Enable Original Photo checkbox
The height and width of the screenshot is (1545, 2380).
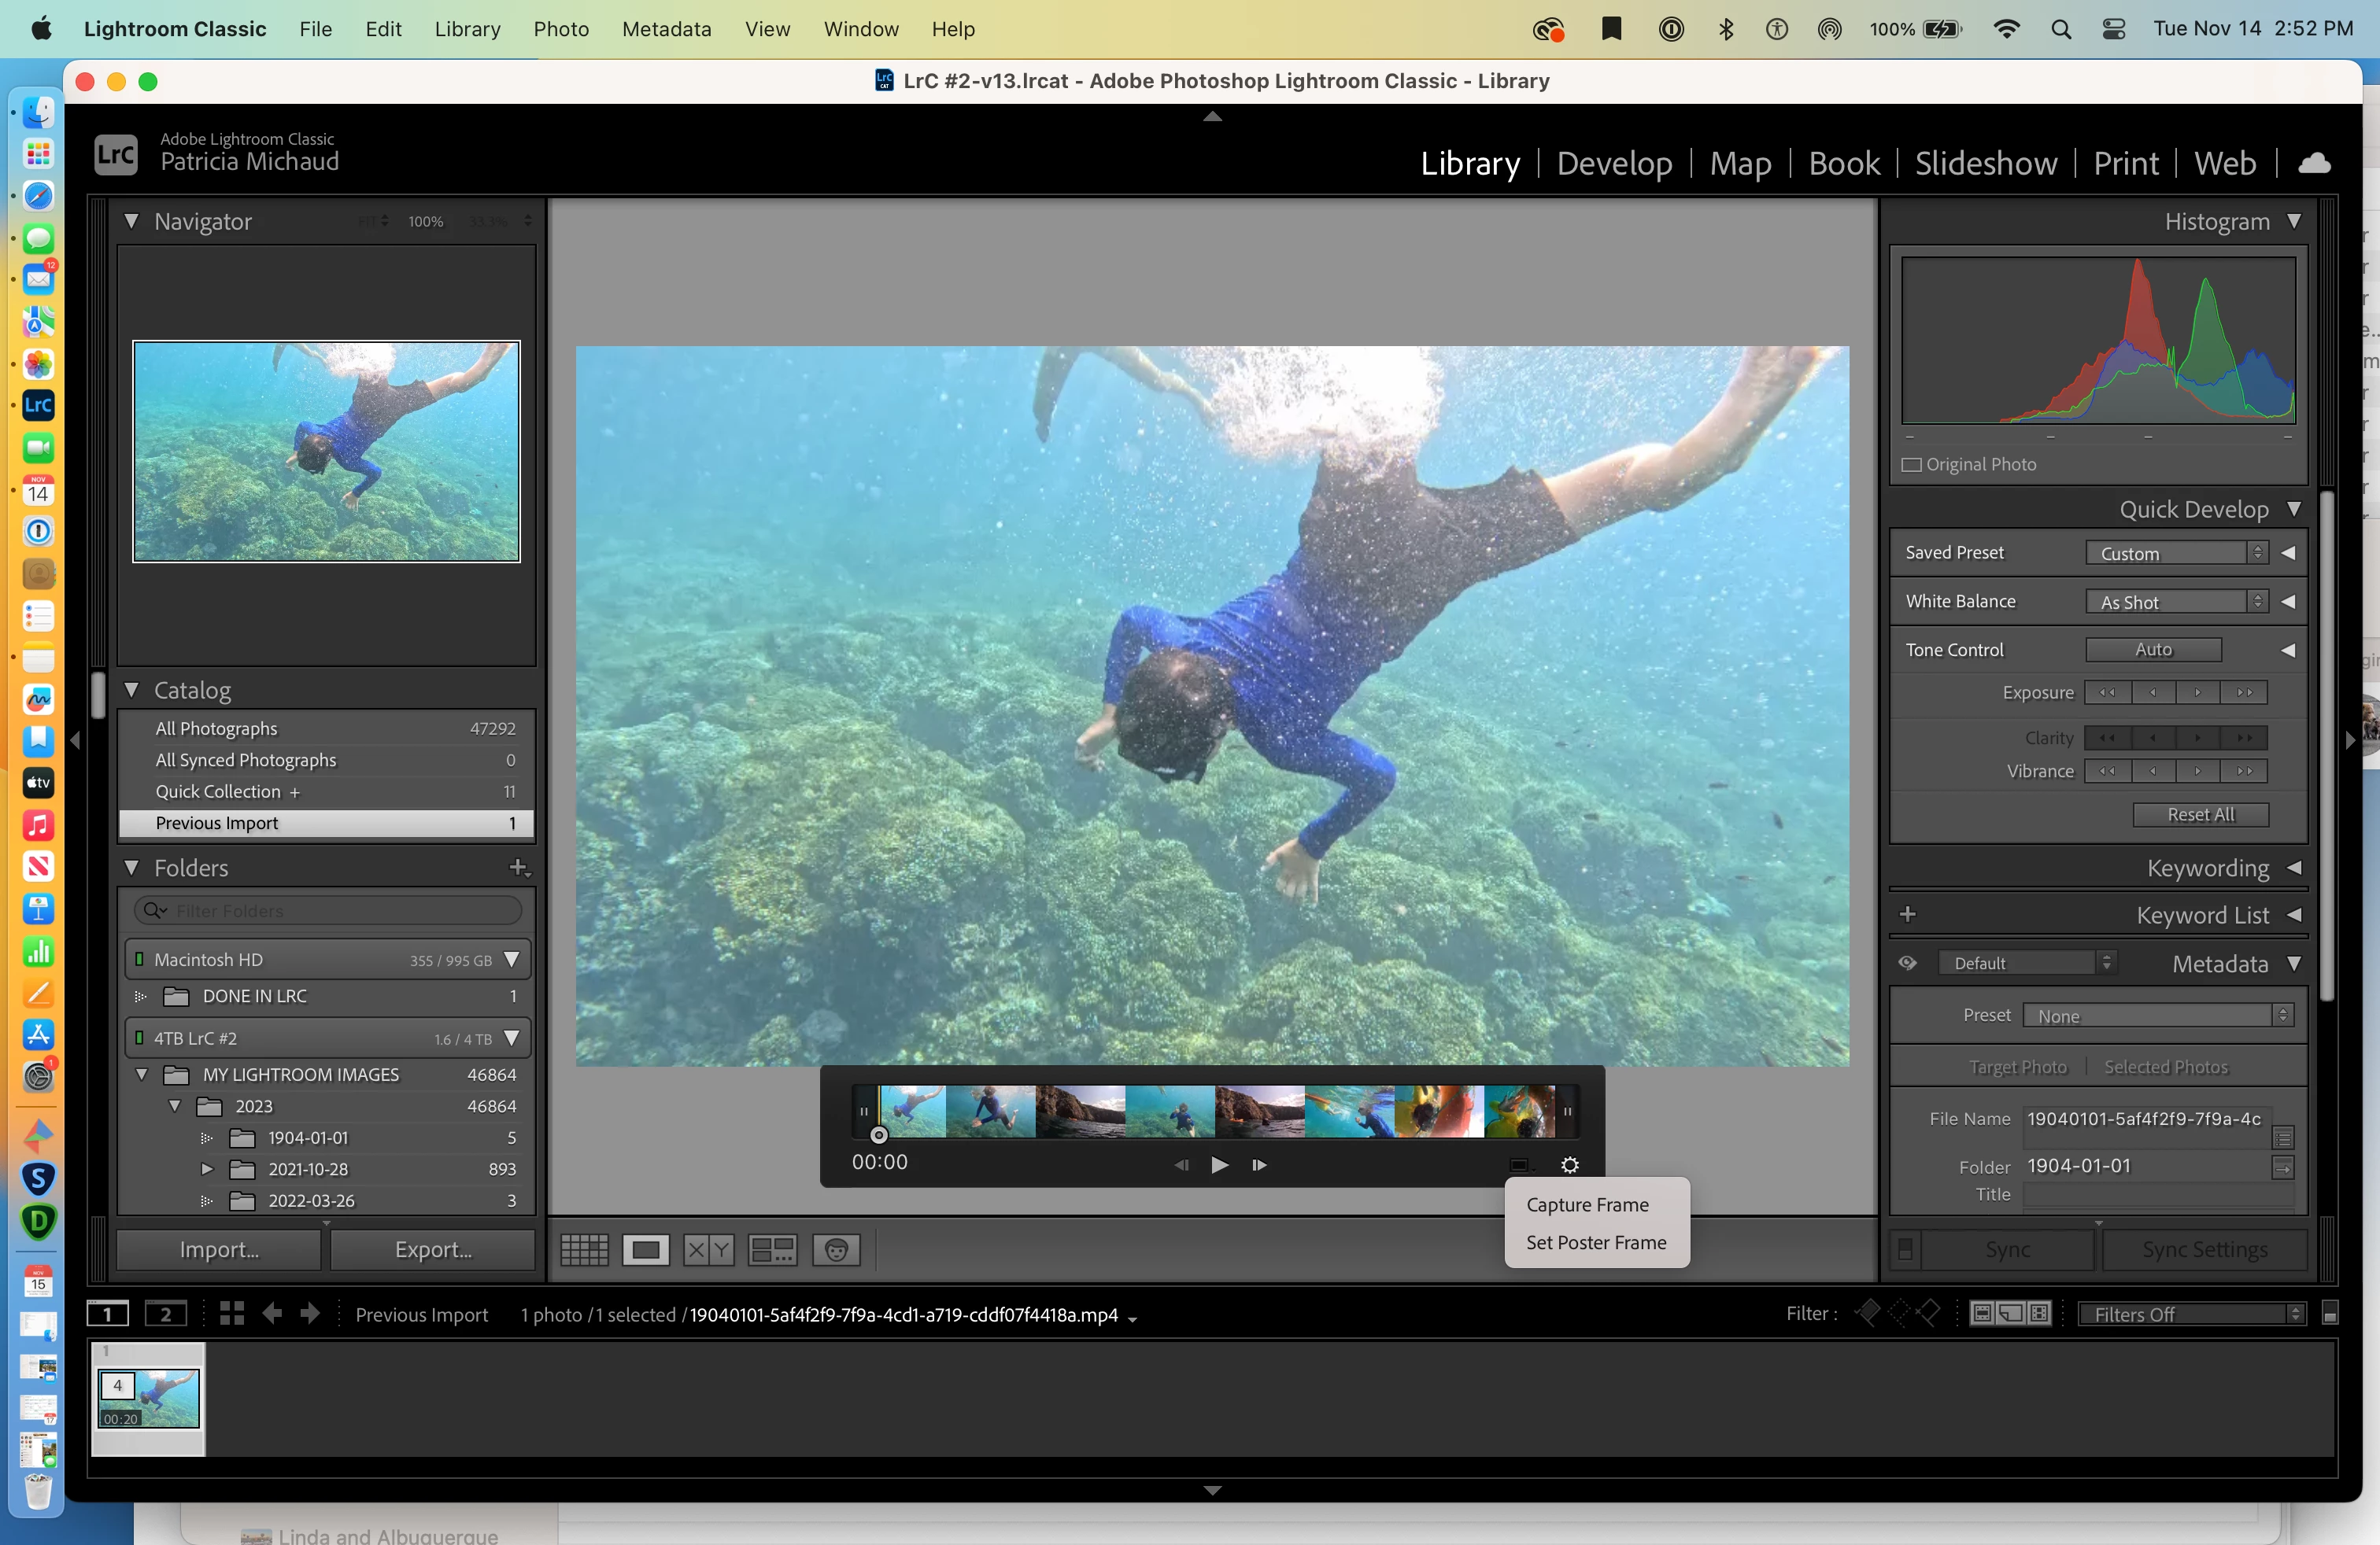[1911, 465]
